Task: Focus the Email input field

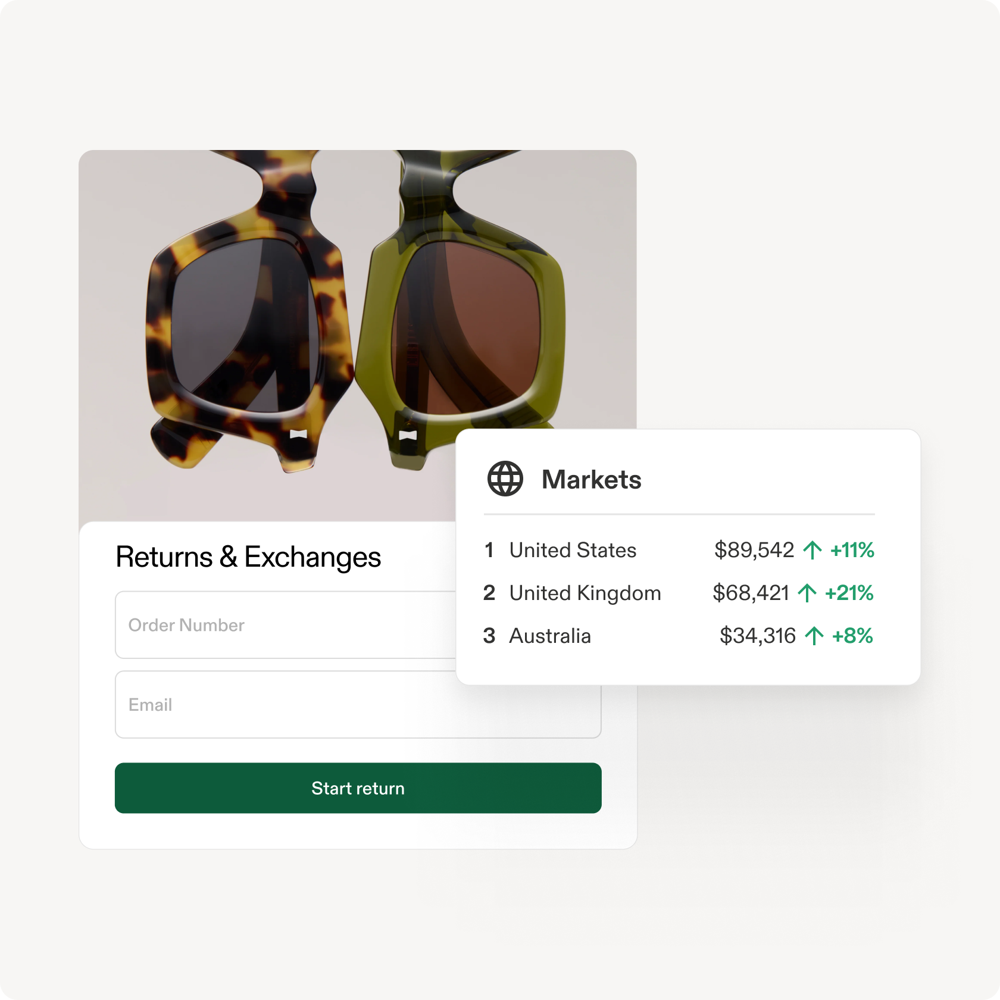Action: 358,705
